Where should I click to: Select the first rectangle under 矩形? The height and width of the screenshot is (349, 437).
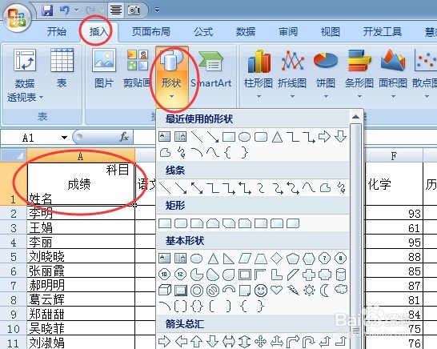(165, 223)
